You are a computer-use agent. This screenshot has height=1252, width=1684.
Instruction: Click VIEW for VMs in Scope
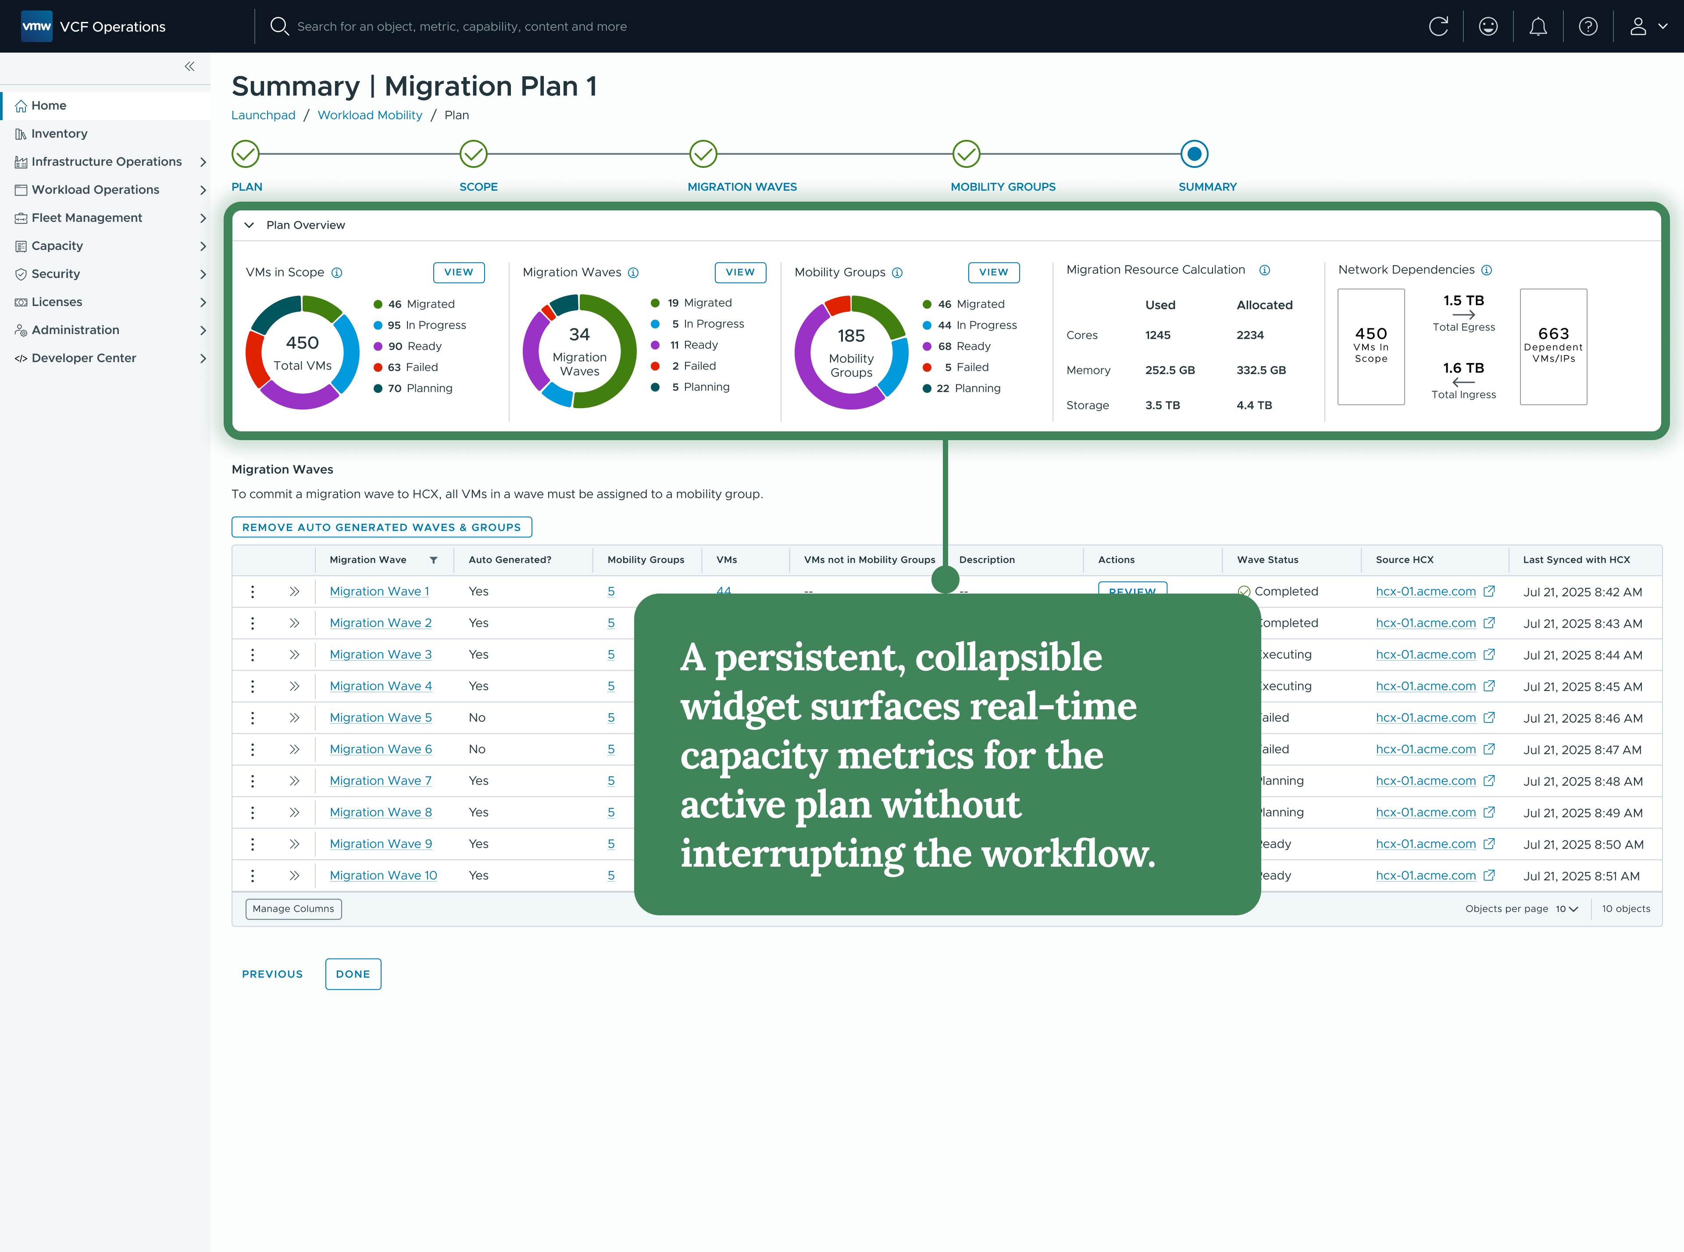[458, 272]
